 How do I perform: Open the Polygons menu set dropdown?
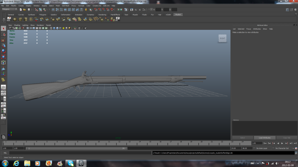10,9
